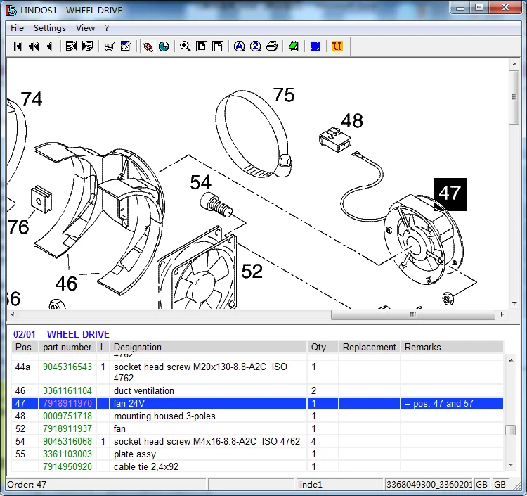Select part number 3361161104 duct ventilation

click(67, 390)
